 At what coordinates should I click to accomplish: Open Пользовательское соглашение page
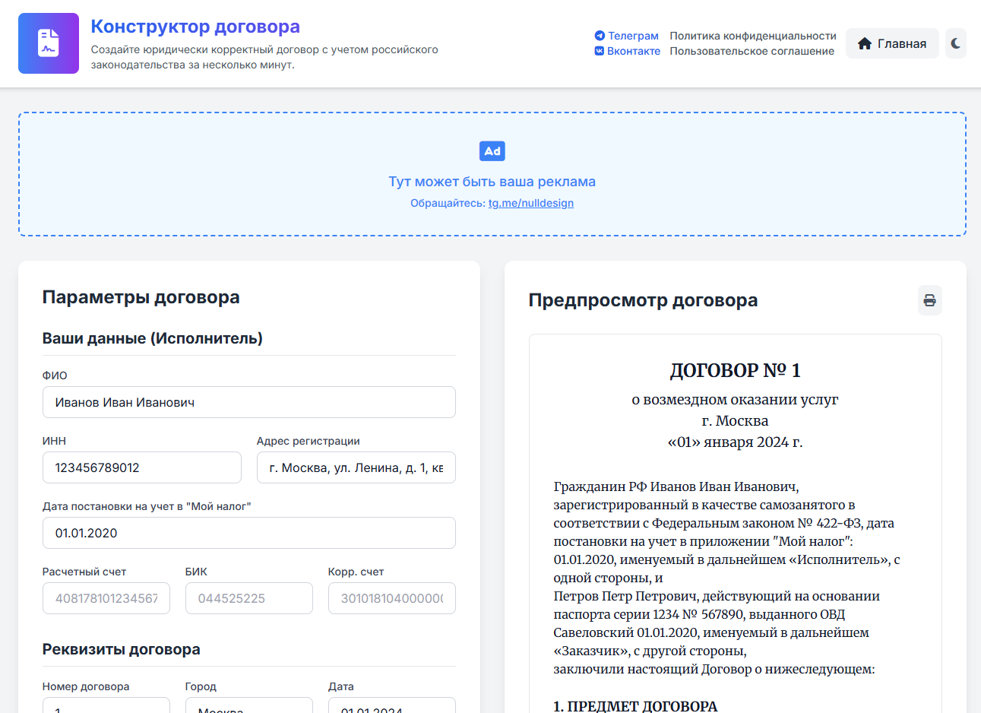pos(752,51)
